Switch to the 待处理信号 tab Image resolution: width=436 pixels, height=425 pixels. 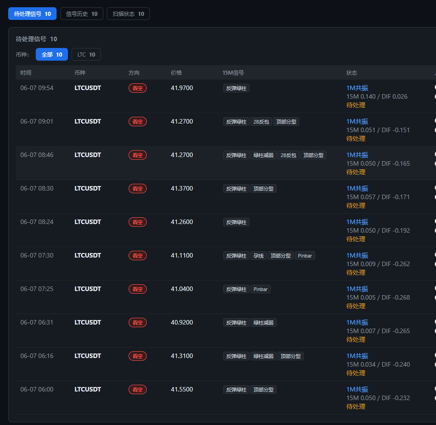[32, 14]
